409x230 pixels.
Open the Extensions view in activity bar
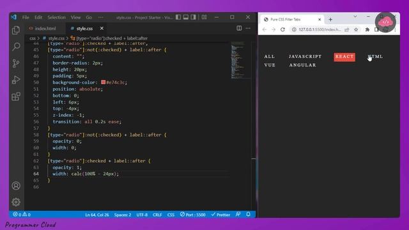pos(16,96)
